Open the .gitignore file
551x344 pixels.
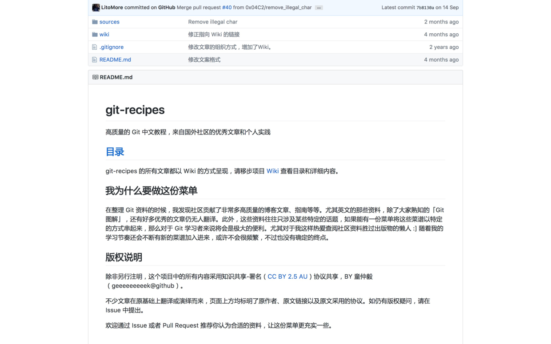click(112, 47)
